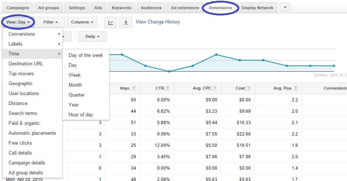Choose Call details view option
The height and width of the screenshot is (181, 347).
tap(32, 153)
